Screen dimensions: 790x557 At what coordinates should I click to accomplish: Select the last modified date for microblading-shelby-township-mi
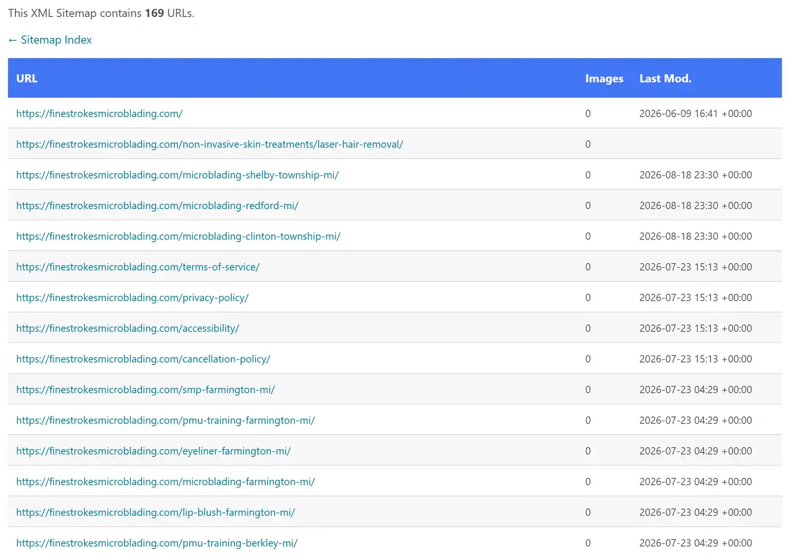click(x=696, y=175)
